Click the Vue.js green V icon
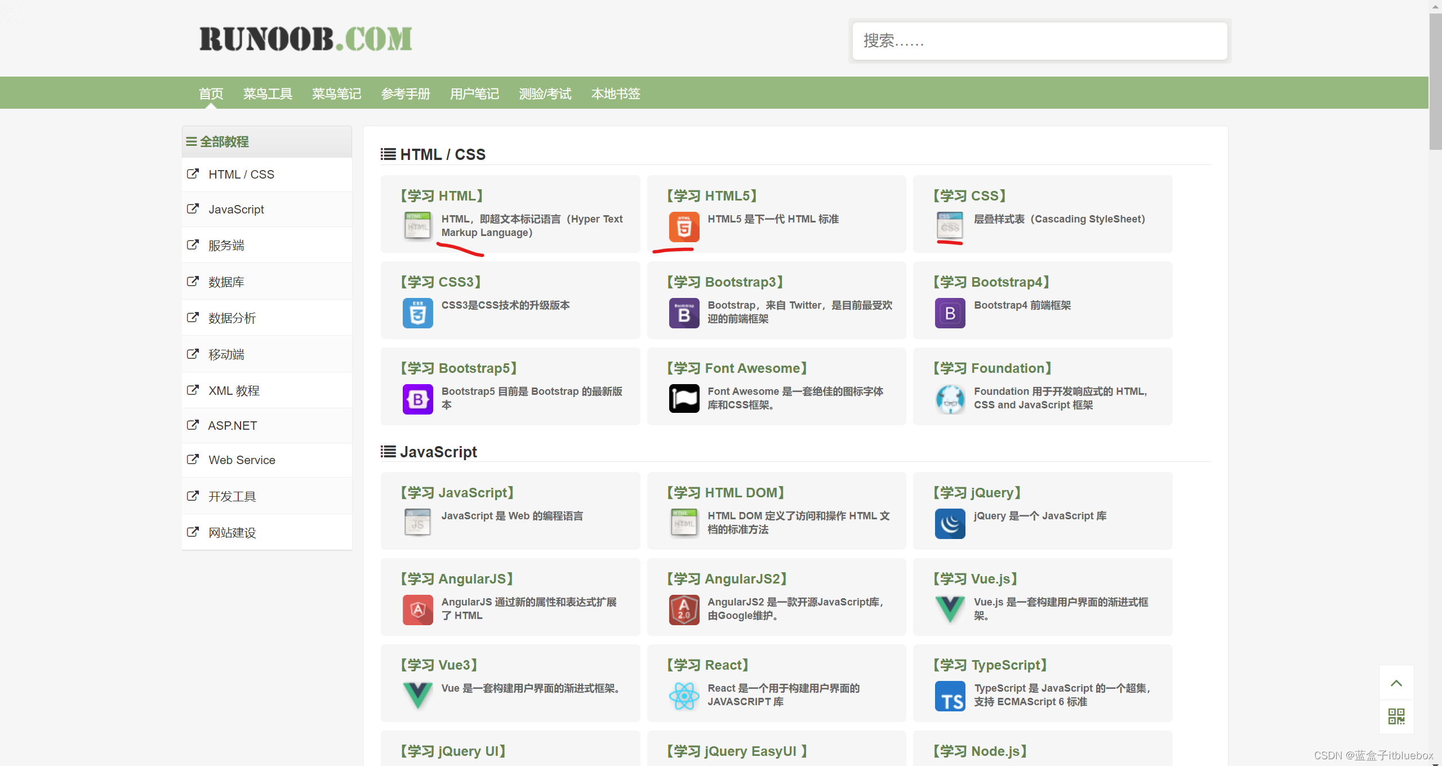Viewport: 1442px width, 766px height. [x=950, y=610]
